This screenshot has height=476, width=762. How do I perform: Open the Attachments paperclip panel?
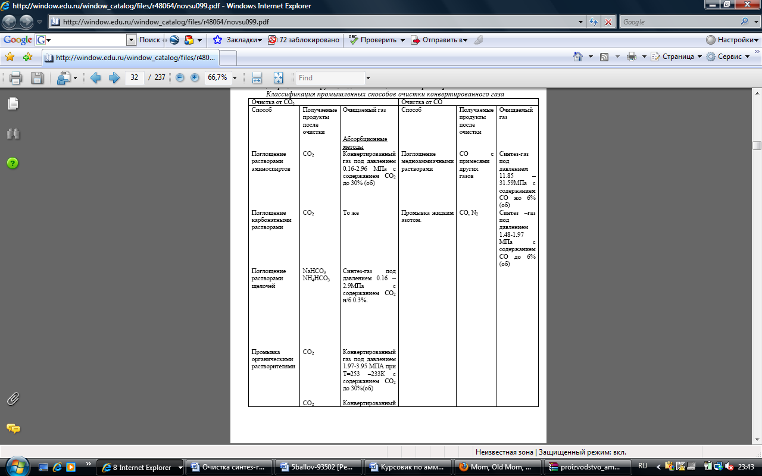coord(13,399)
